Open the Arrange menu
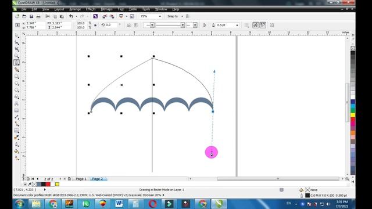This screenshot has width=372, height=209. 75,9
